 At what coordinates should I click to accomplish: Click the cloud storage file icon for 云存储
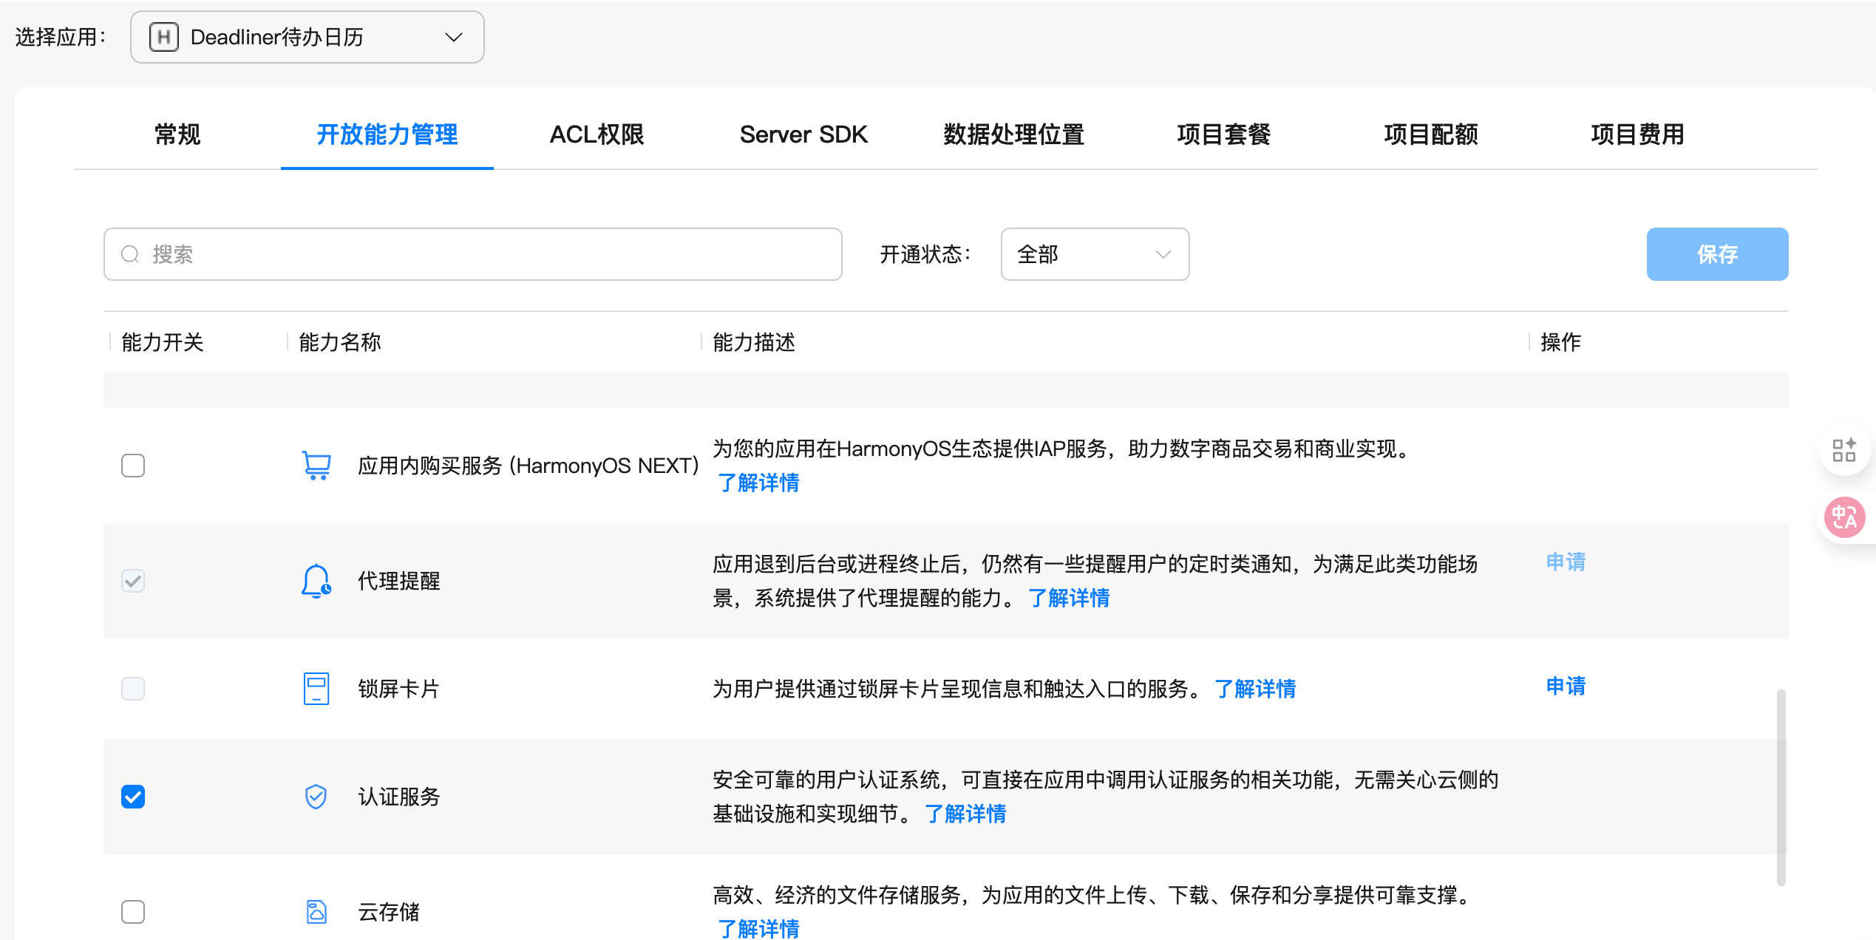(316, 912)
